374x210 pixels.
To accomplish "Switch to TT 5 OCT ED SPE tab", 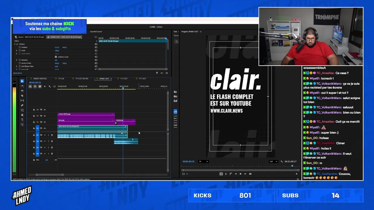I will pos(82,79).
